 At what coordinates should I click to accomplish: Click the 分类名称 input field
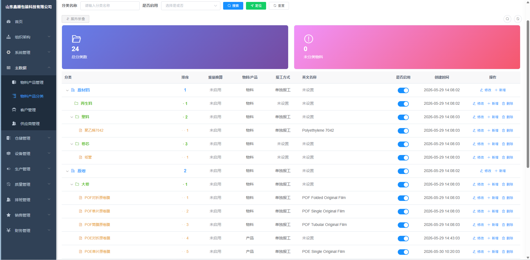[110, 6]
